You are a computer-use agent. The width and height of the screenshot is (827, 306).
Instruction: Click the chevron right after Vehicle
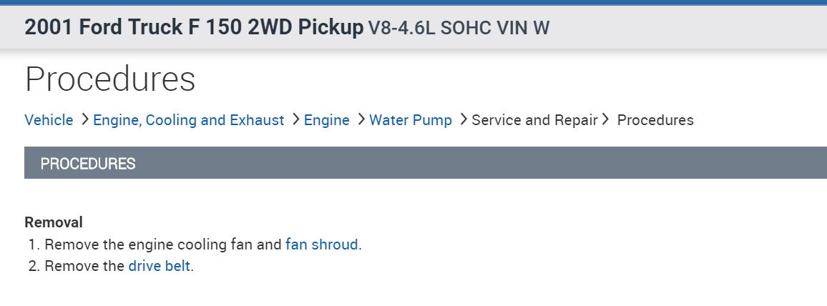coord(85,119)
